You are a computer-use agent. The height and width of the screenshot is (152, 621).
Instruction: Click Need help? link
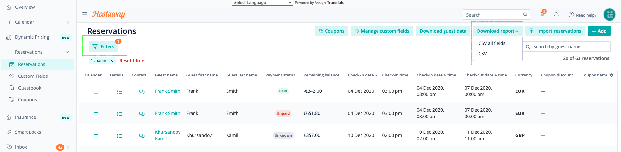click(x=582, y=15)
